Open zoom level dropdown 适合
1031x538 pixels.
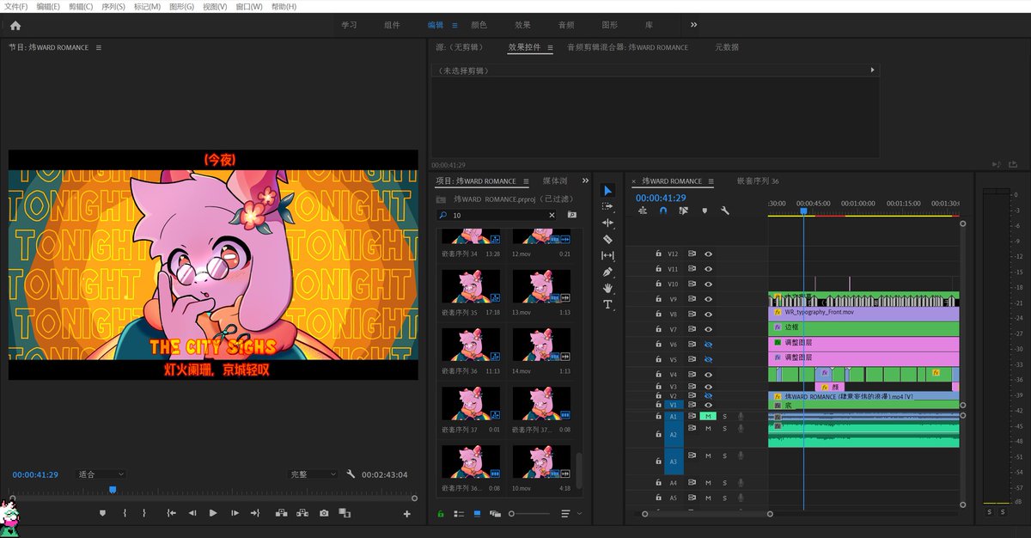(x=101, y=474)
